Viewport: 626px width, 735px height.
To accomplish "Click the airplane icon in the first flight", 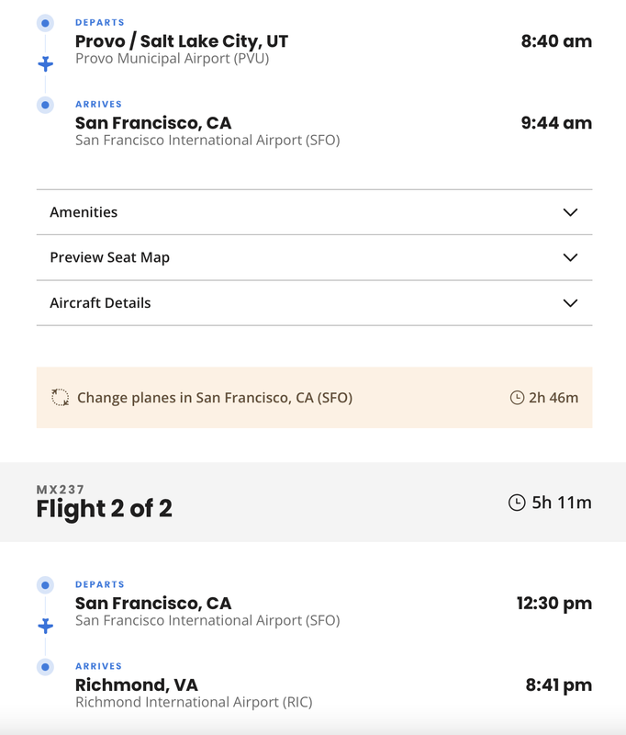I will pyautogui.click(x=45, y=63).
